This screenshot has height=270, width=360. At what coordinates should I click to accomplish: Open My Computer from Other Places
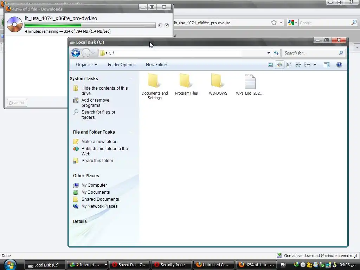(x=94, y=185)
